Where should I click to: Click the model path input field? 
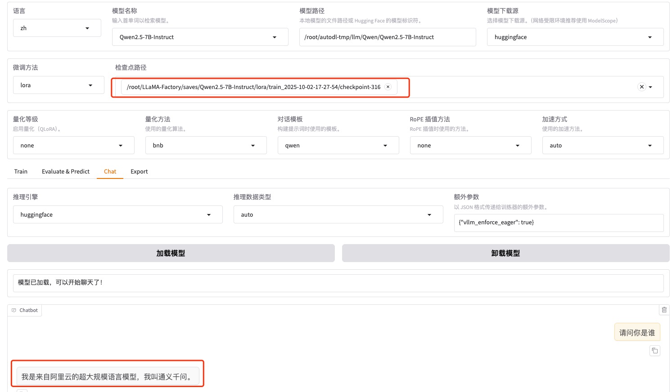tap(387, 37)
